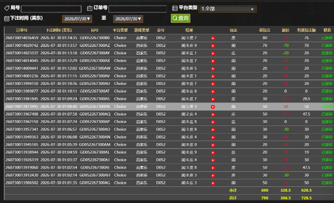Play video for round GD052267300AT

pos(212,92)
